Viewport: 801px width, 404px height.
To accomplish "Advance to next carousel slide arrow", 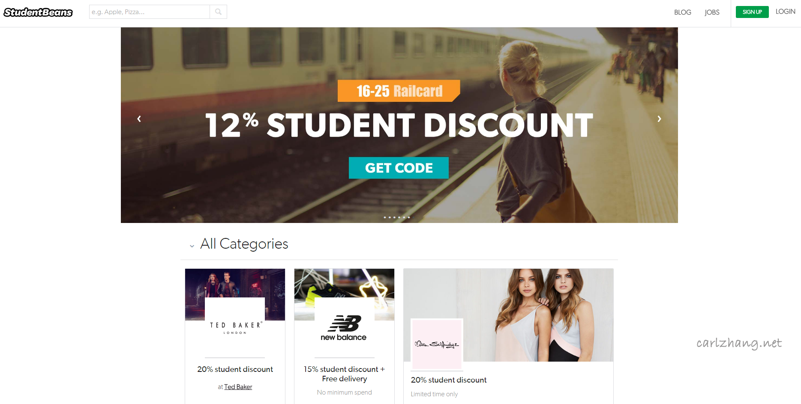I will click(x=659, y=119).
